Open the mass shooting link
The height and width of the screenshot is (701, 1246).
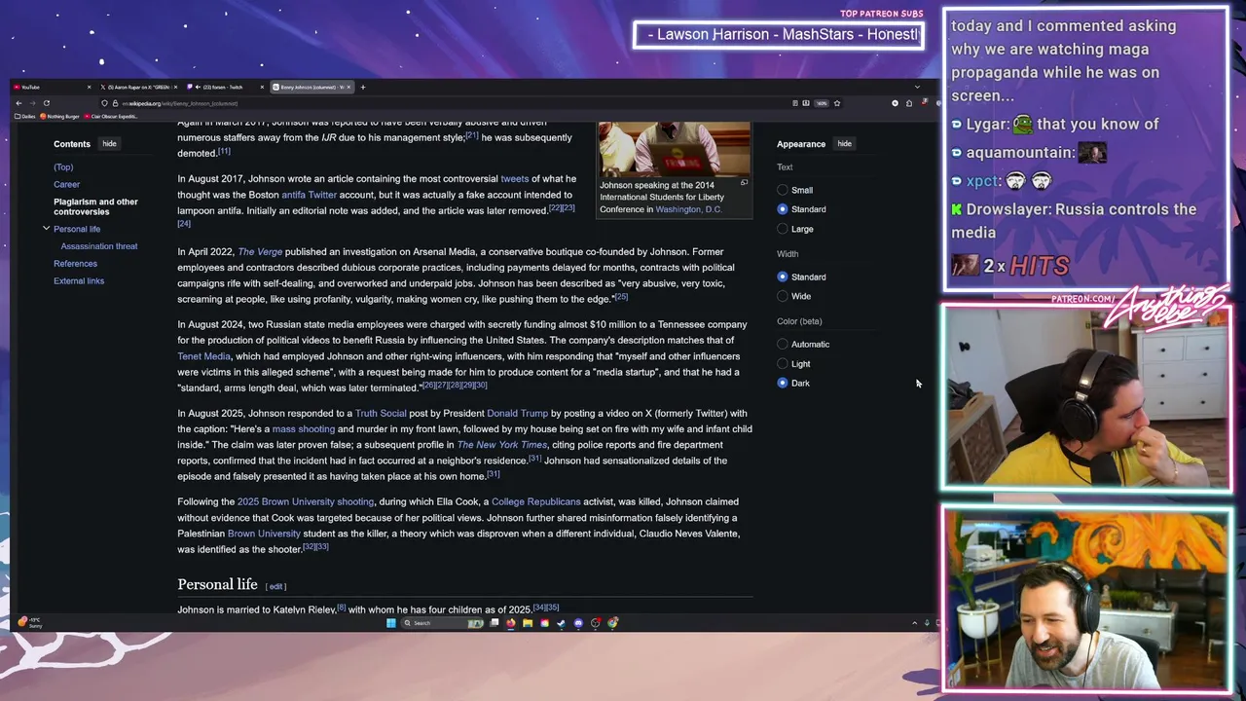click(303, 429)
